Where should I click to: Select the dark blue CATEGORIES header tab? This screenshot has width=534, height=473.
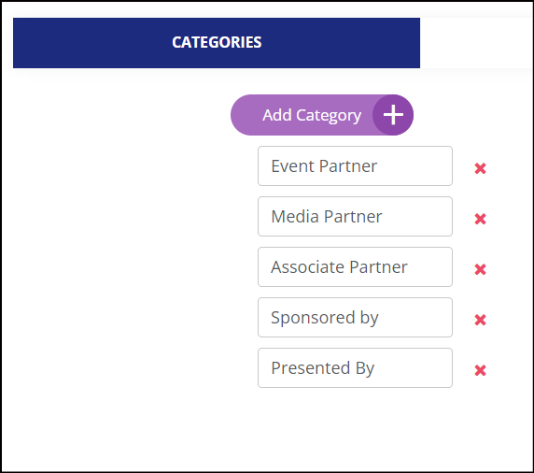[x=217, y=43]
